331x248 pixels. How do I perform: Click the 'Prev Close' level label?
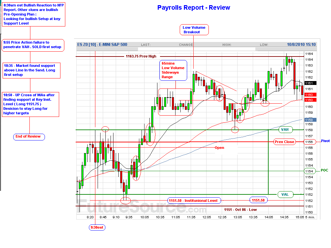click(x=284, y=142)
